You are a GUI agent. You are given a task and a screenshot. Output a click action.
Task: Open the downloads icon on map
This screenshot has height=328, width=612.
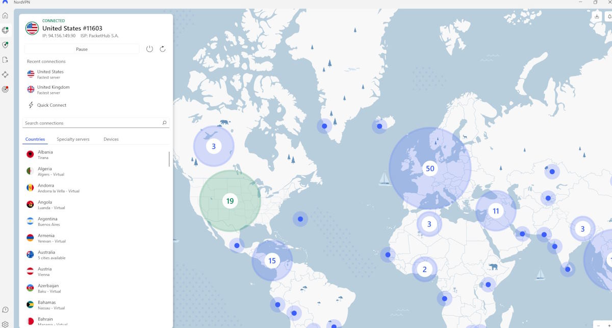click(597, 16)
